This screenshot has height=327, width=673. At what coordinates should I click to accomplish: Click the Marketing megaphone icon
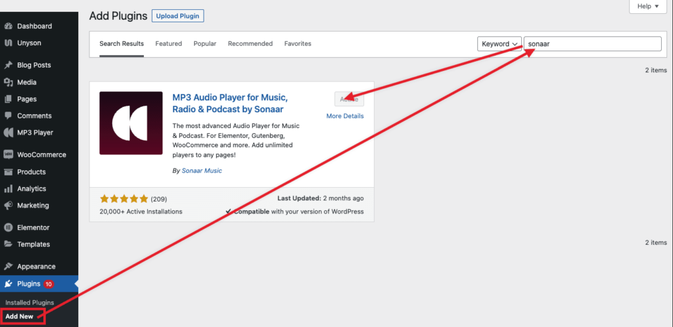point(8,206)
